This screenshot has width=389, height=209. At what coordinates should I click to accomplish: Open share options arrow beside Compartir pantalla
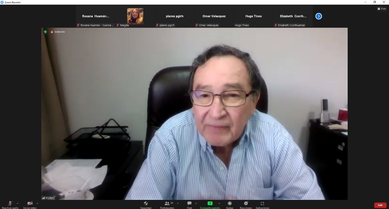(219, 204)
